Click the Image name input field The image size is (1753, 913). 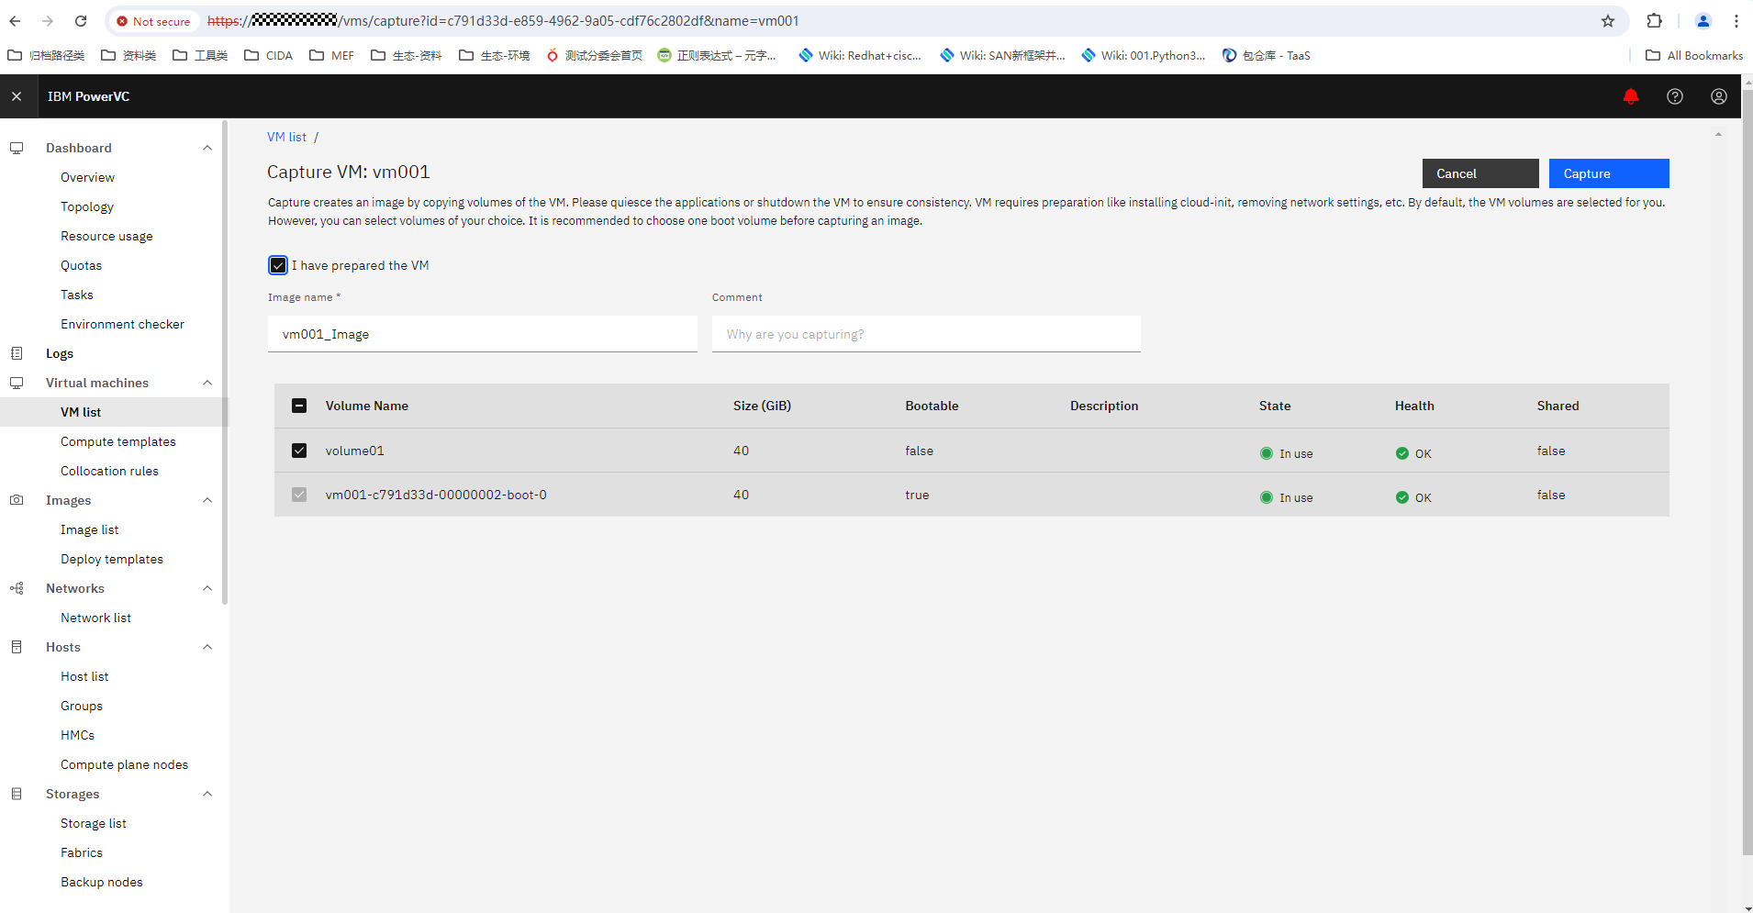(483, 334)
